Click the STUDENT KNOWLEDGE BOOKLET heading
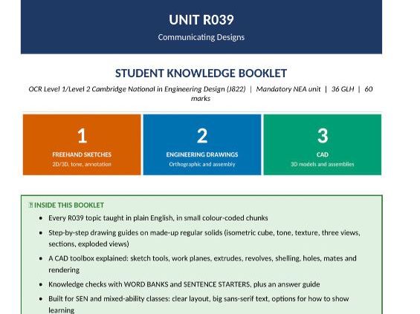This screenshot has width=420, height=314. (201, 73)
